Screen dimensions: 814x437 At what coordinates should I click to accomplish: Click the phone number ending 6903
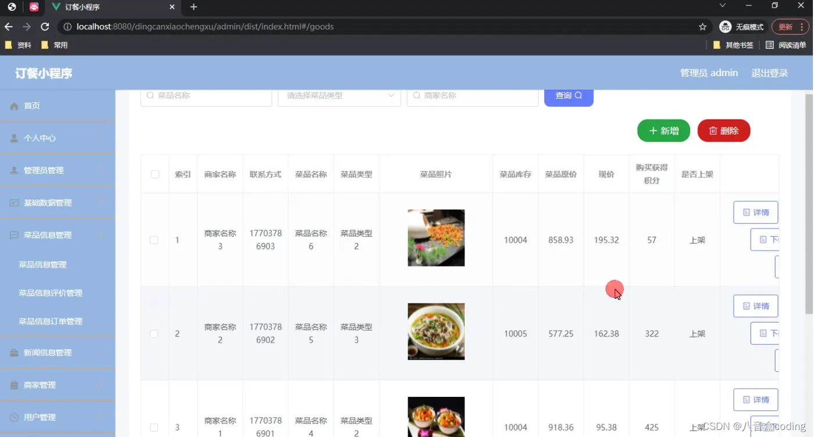point(266,240)
